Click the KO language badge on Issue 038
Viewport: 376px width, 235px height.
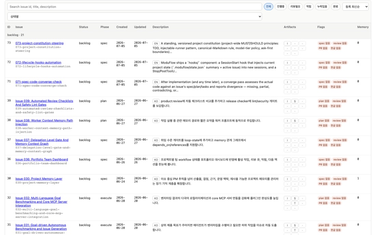click(156, 121)
